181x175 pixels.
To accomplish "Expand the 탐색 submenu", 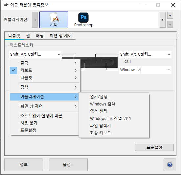I will [45, 87].
